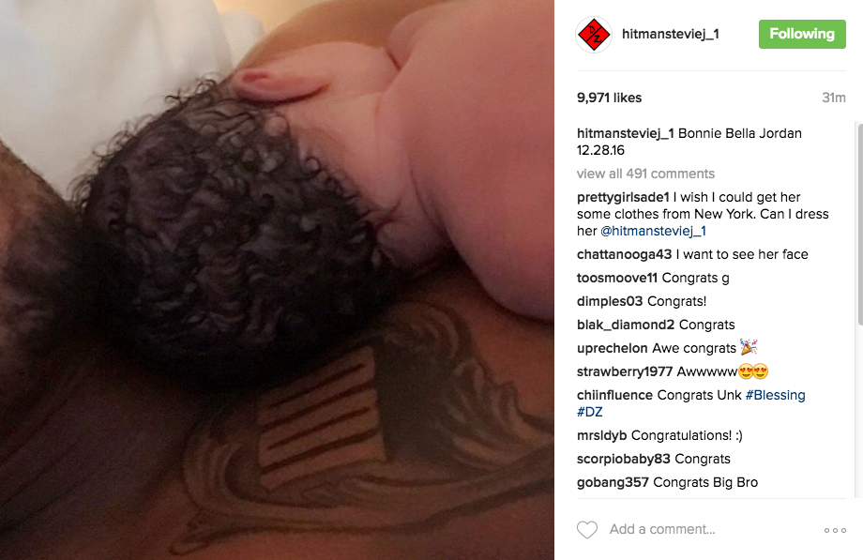863x560 pixels.
Task: Open caption author hitmansteviej_1 username
Action: [626, 133]
